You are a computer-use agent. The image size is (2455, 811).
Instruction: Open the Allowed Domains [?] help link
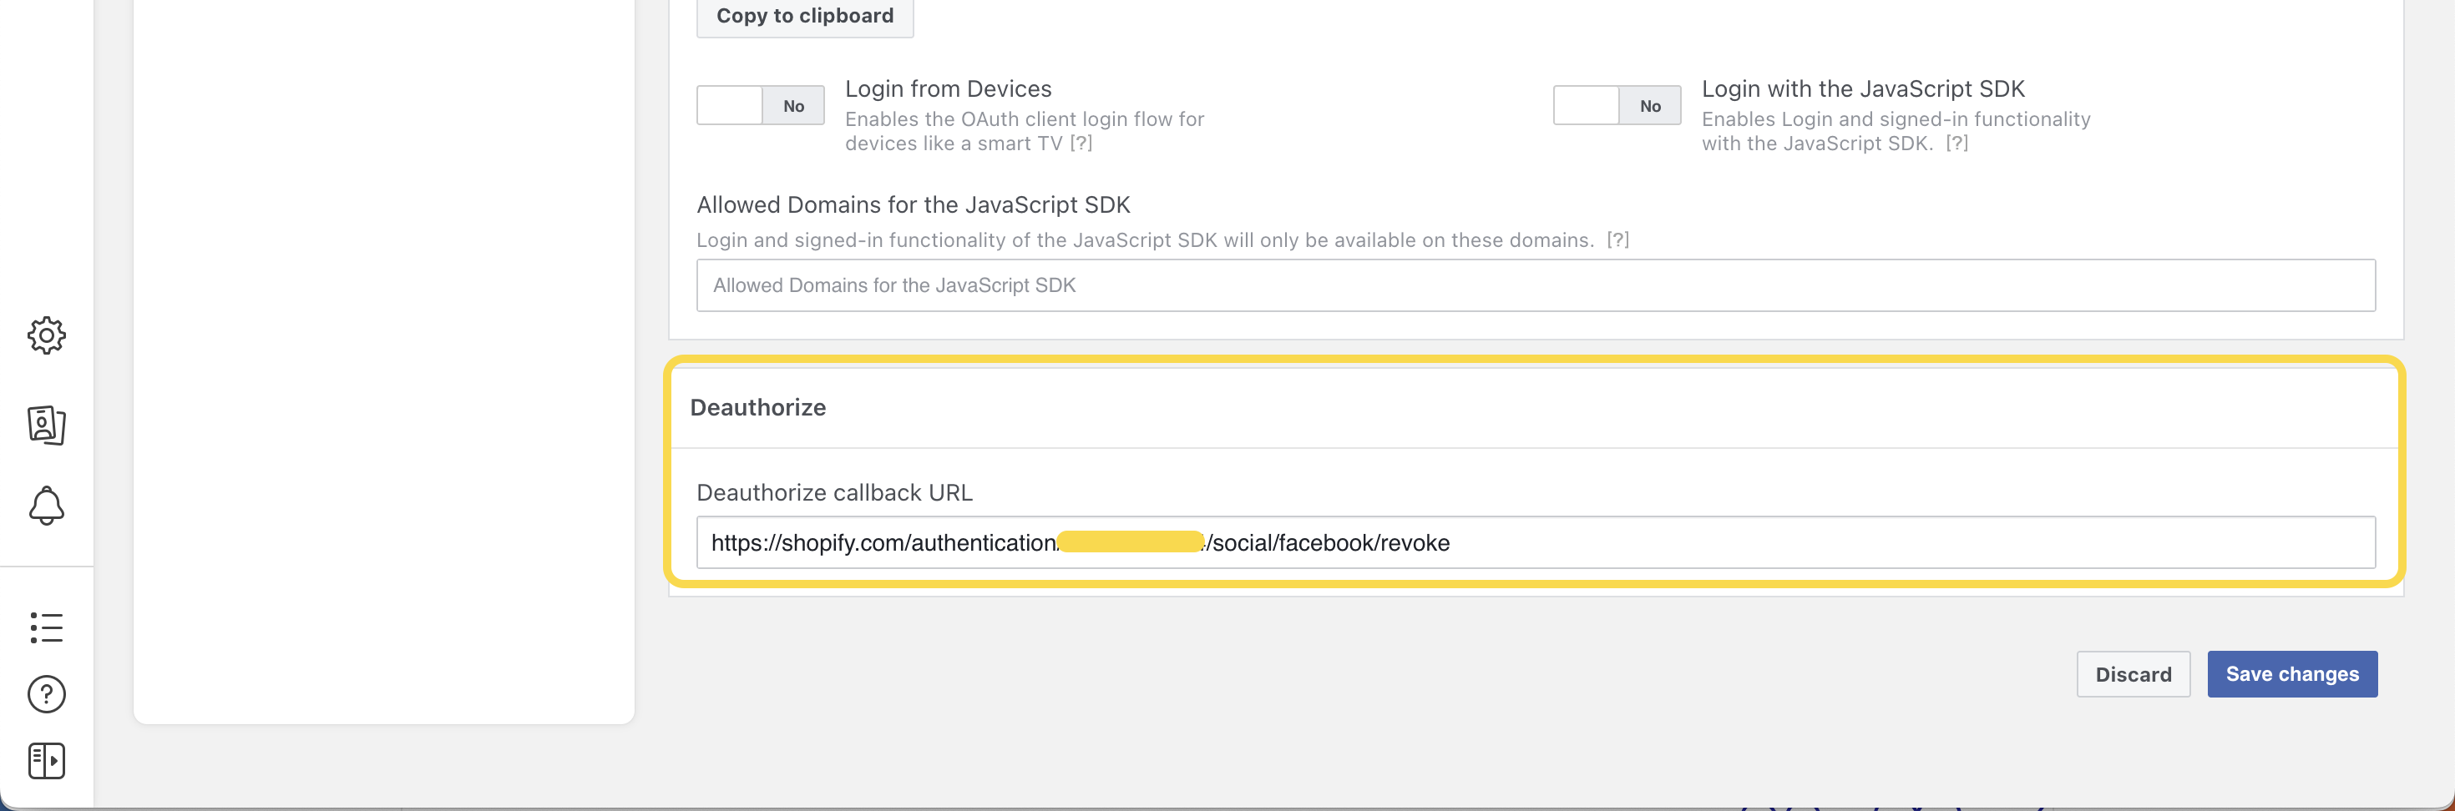coord(1617,239)
